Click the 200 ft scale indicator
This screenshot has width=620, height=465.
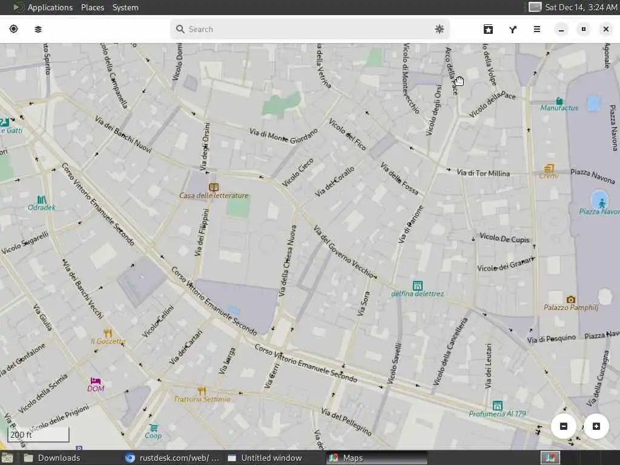[x=38, y=435]
